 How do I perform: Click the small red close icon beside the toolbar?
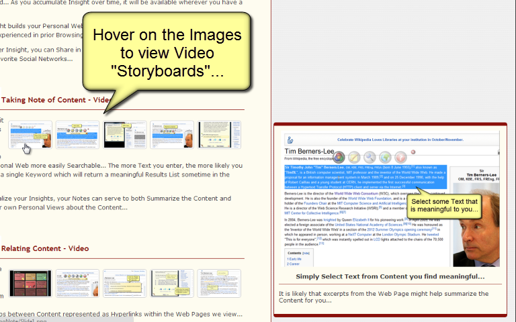point(413,152)
